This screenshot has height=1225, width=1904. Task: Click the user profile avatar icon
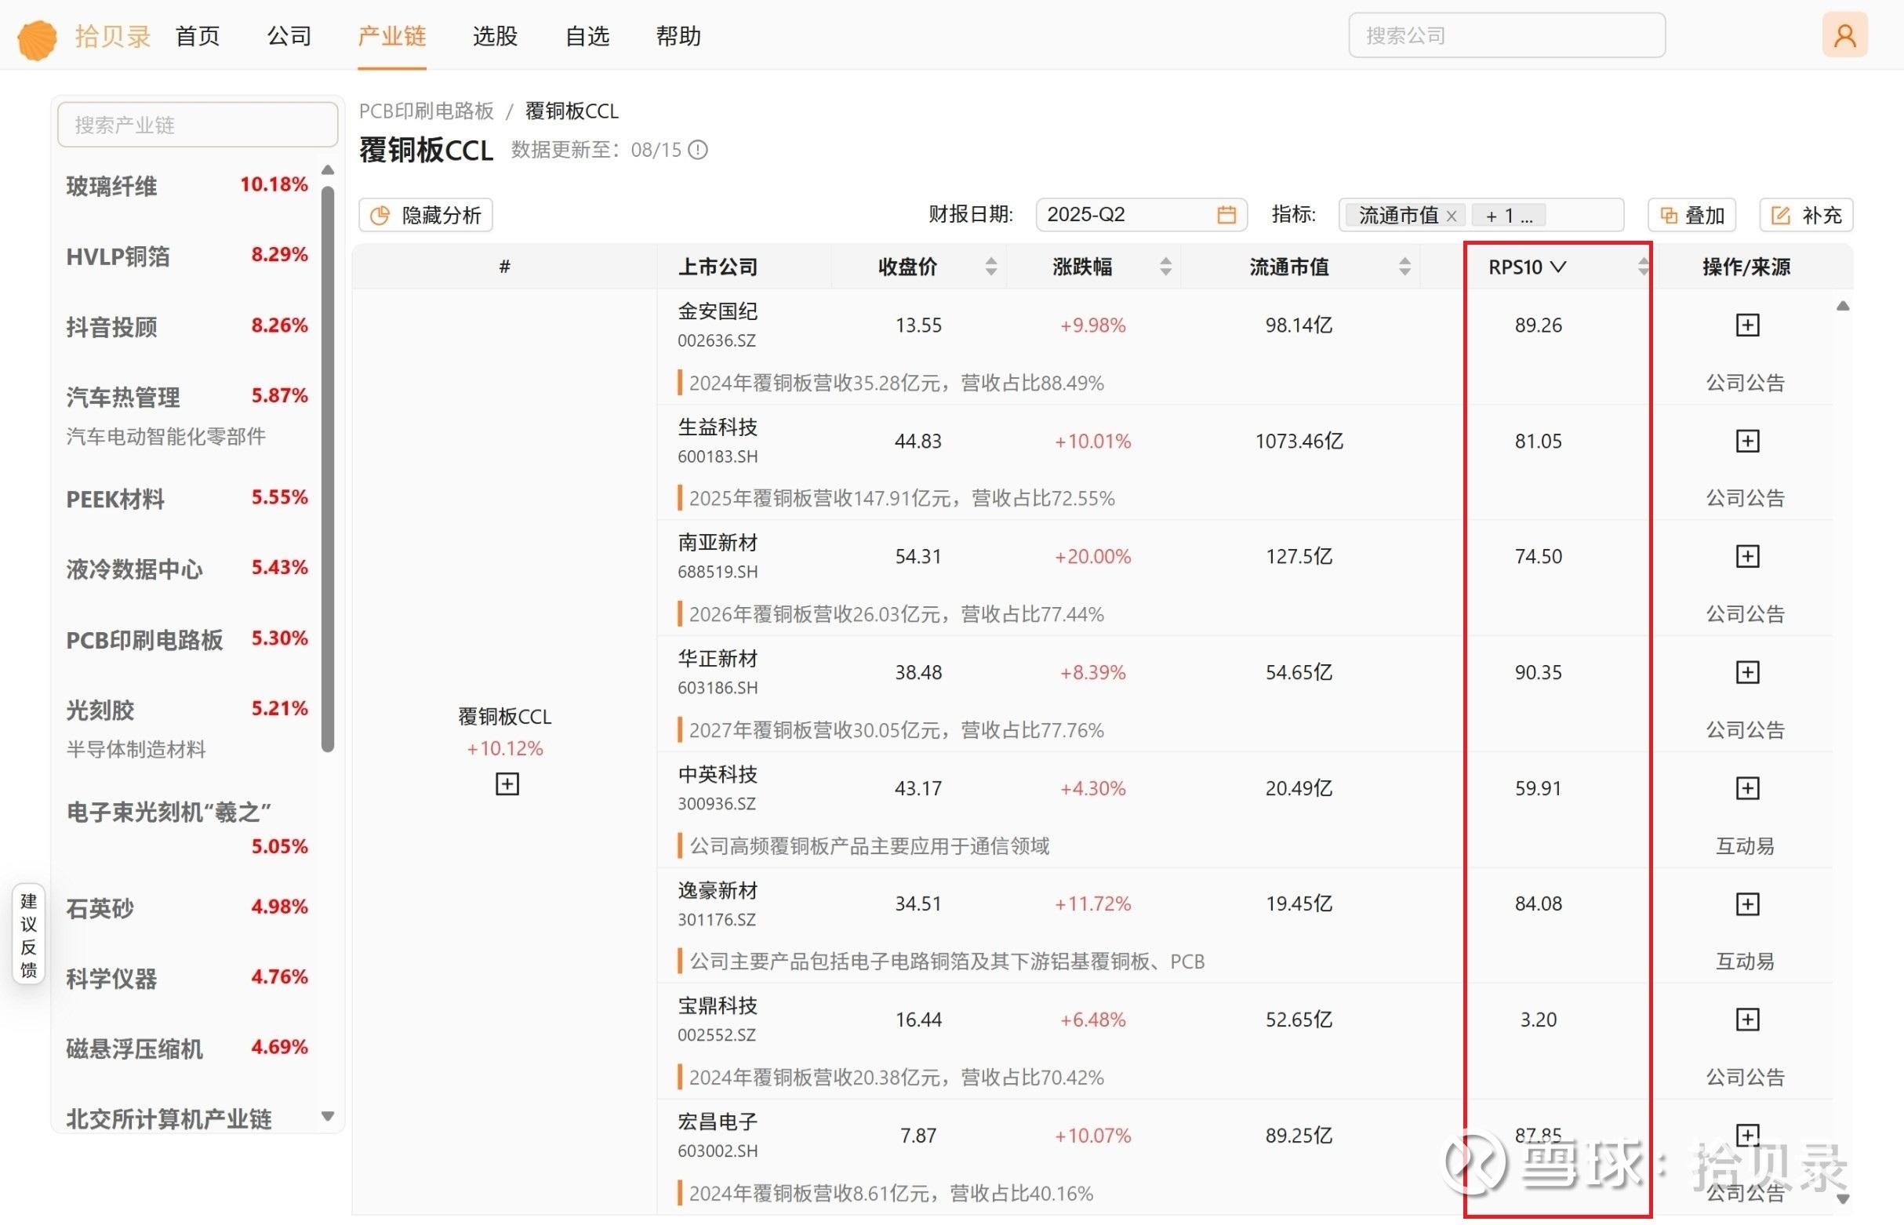(1844, 35)
